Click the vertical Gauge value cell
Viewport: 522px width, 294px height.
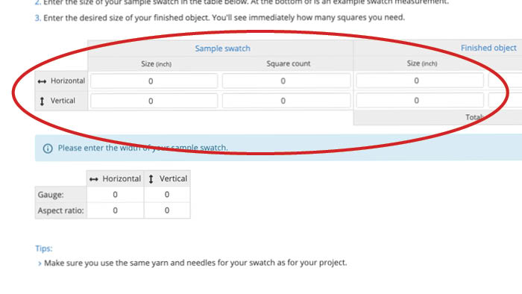167,195
